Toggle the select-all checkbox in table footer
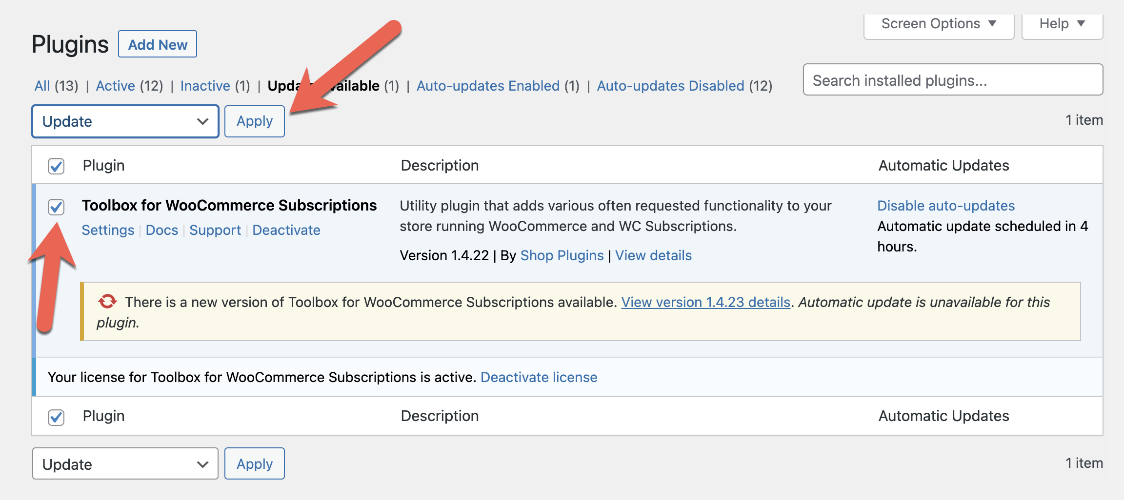The width and height of the screenshot is (1124, 500). [56, 417]
